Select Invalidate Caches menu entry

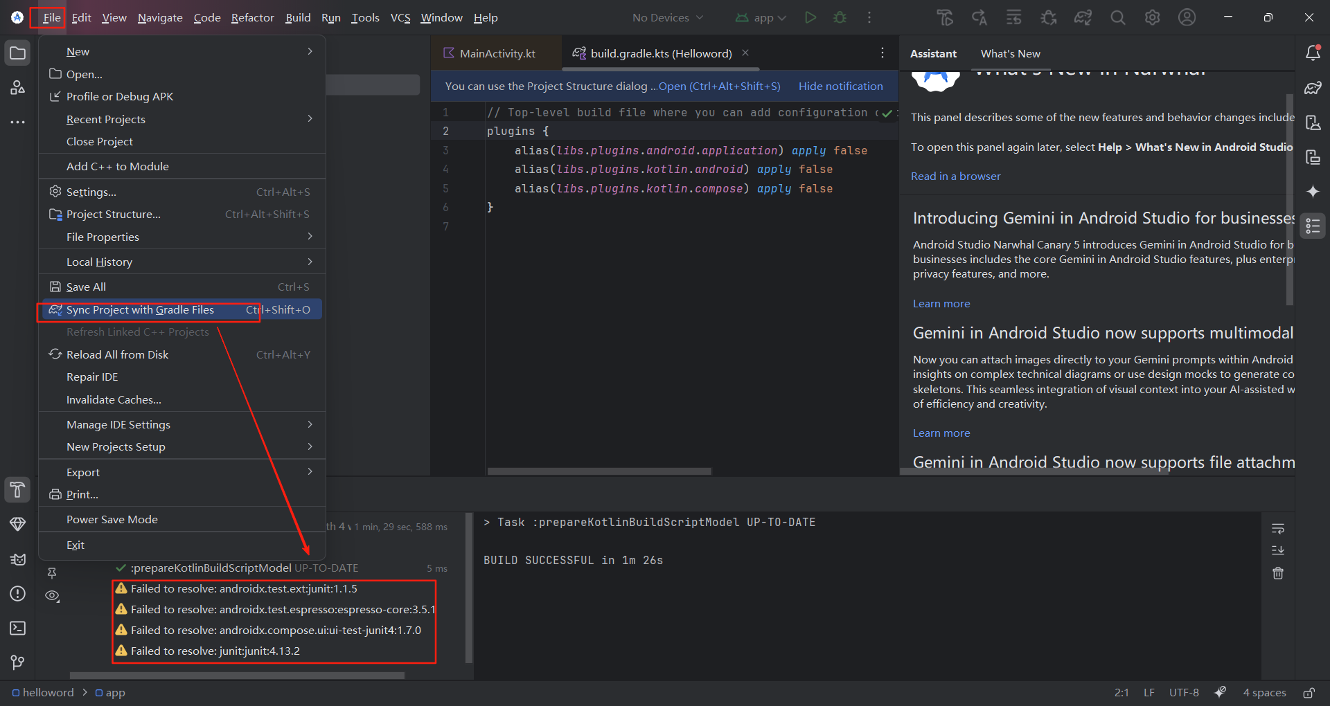181,400
